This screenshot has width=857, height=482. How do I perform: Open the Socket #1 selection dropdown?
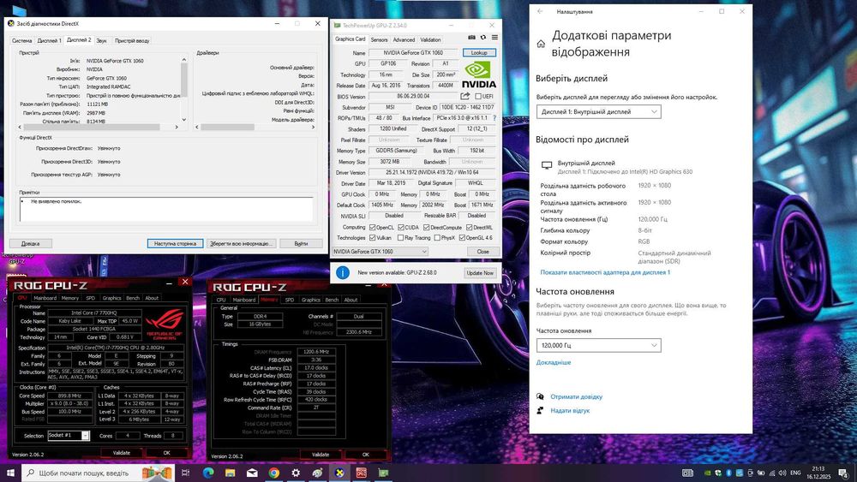(69, 435)
